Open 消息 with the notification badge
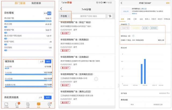This screenshot has width=172, height=110. click(x=17, y=105)
